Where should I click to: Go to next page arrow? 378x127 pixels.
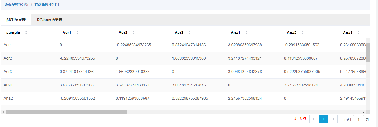(x=333, y=119)
